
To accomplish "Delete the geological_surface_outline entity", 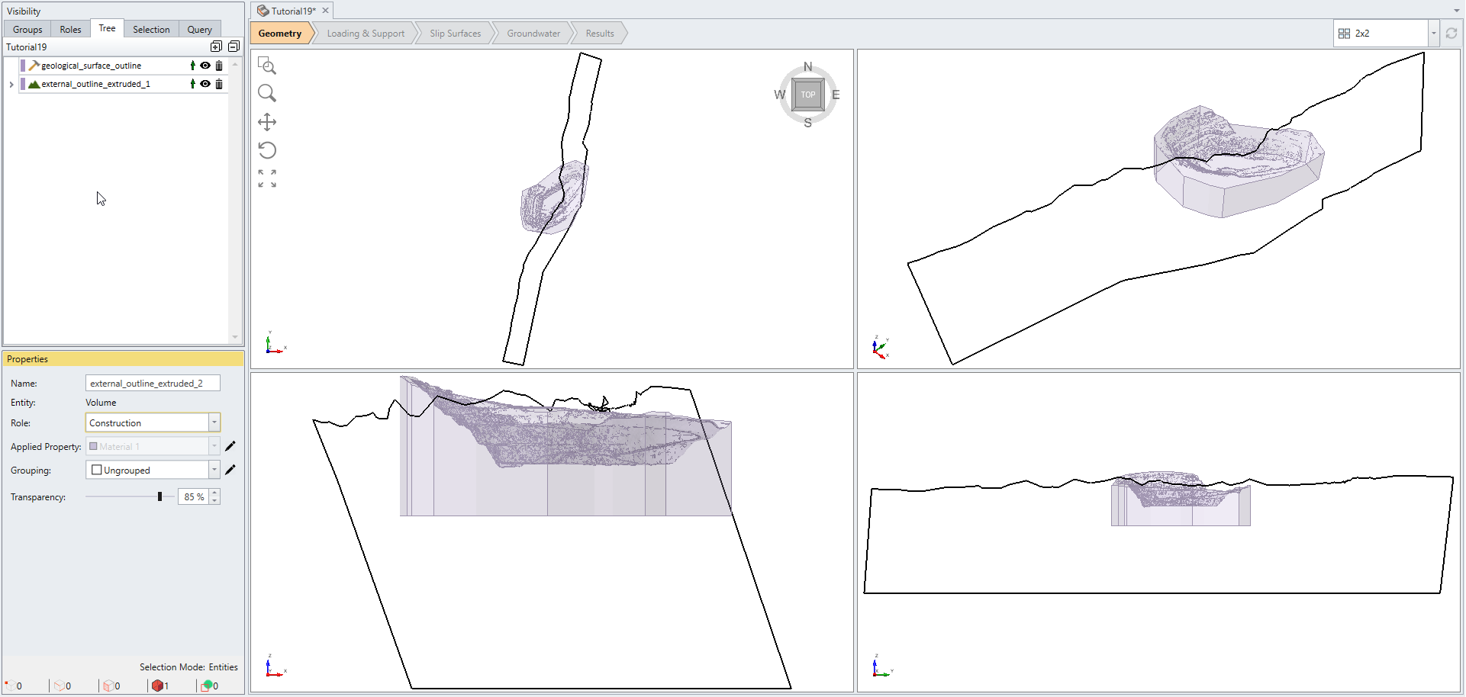I will pos(219,66).
